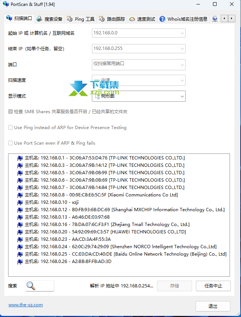
Task: Click the PortScan app icon in the title bar
Action: pyautogui.click(x=6, y=4)
